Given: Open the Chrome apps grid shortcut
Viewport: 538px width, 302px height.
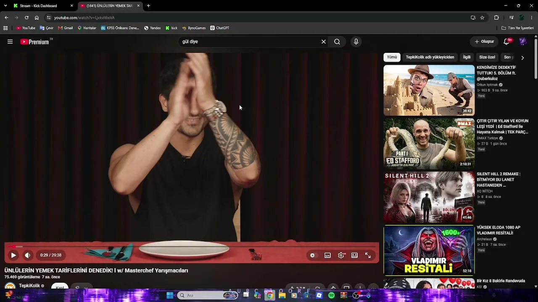Looking at the screenshot, I should point(5,28).
